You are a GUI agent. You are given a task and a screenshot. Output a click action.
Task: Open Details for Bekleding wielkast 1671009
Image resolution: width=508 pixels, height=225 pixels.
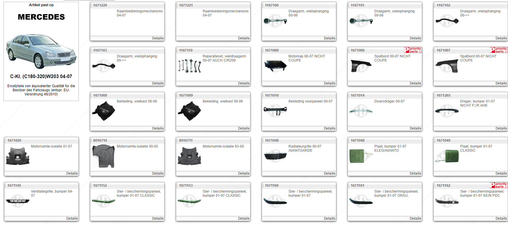pyautogui.click(x=244, y=128)
